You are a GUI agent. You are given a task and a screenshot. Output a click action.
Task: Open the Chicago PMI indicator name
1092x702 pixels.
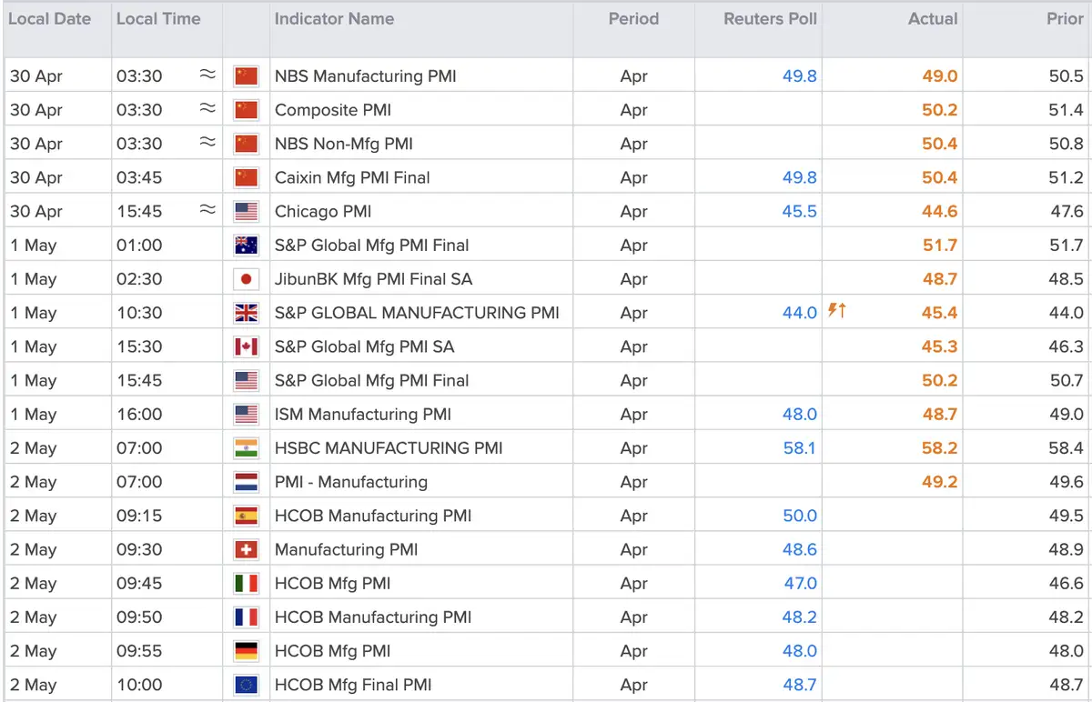(x=323, y=211)
